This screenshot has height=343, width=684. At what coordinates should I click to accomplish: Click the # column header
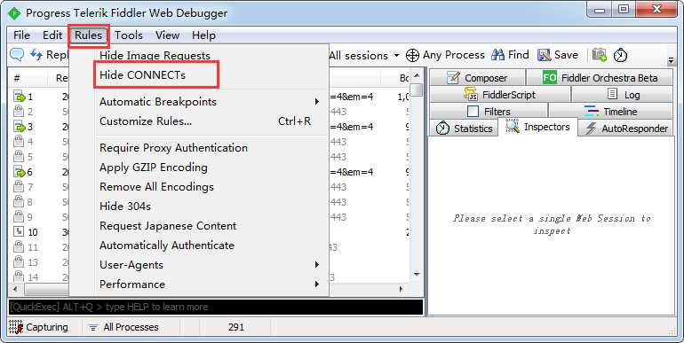(x=17, y=78)
